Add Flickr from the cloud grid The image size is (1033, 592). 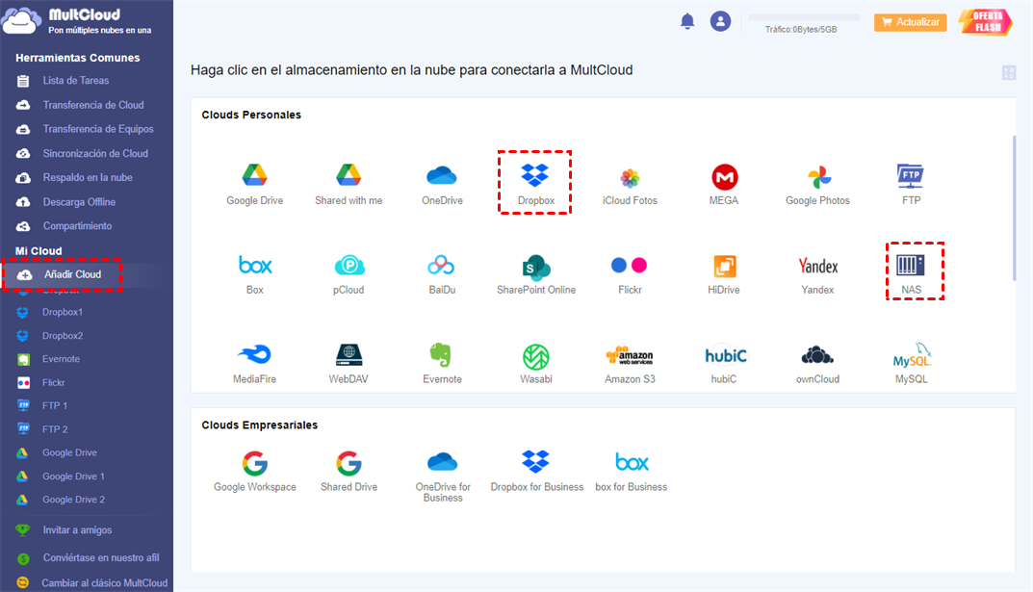(x=630, y=274)
